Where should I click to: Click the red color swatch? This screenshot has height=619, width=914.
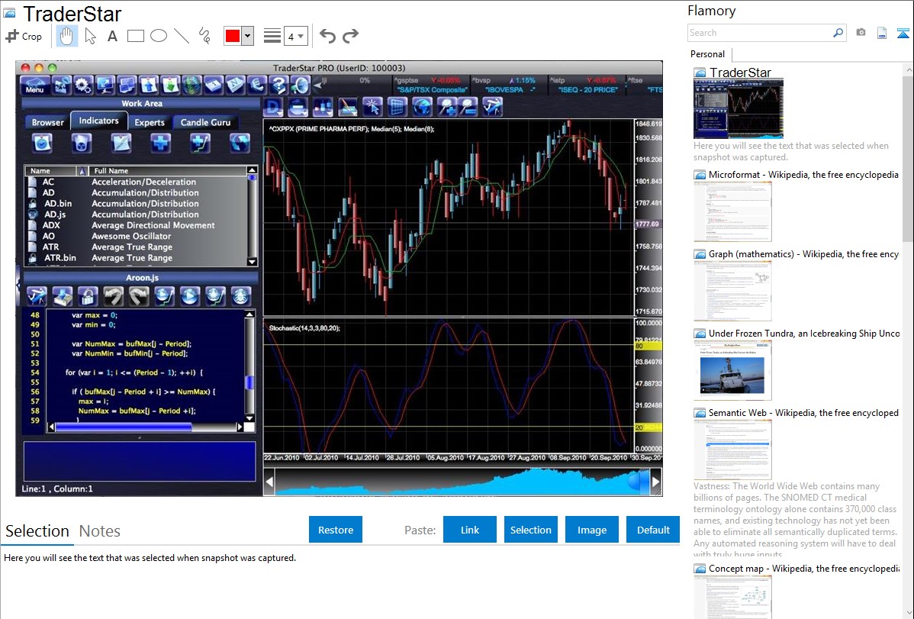pos(232,36)
